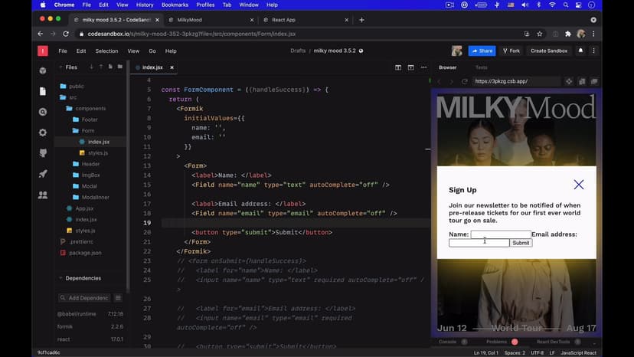Screen dimensions: 634x357
Task: Open the Deployment rocket panel
Action: (43, 174)
